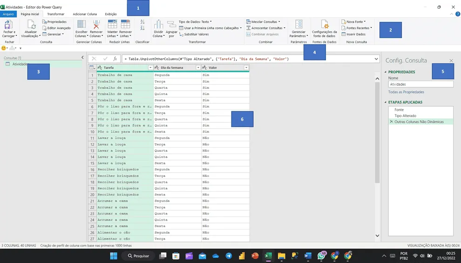461x263 pixels.
Task: Expand the formula bar chevron
Action: (x=376, y=59)
